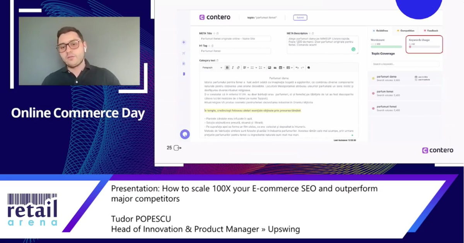Viewport: 464px width, 243px height.
Task: Select the purple page icon in the sidebar
Action: tap(184, 74)
